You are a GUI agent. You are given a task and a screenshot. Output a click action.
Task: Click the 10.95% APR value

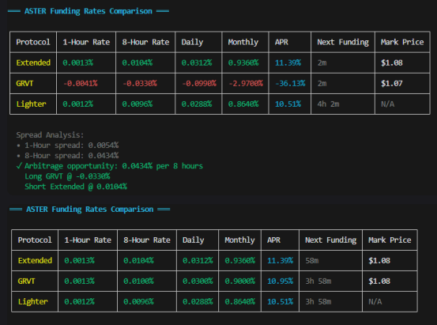[280, 282]
